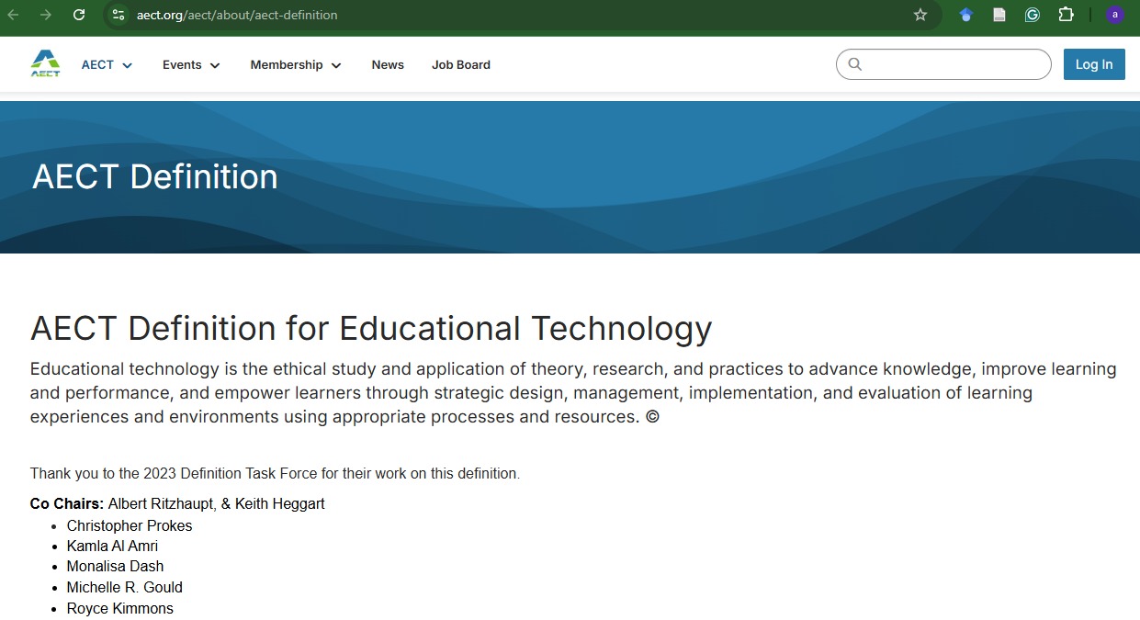The width and height of the screenshot is (1140, 620).
Task: Open the Grammarly extension icon
Action: coord(1033,15)
